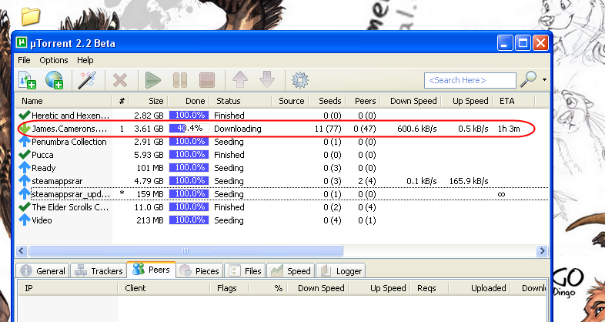605x322 pixels.
Task: Switch to the Trackers tab
Action: pyautogui.click(x=99, y=270)
